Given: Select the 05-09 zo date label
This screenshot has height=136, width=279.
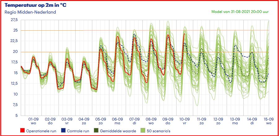Looking at the screenshot, I should click(101, 121).
